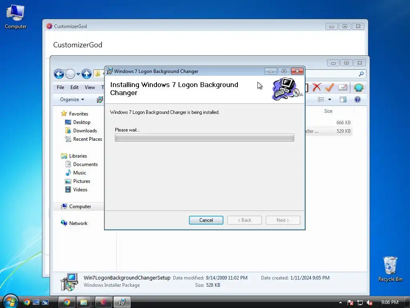Open the File menu in Explorer
410x308 pixels.
pos(60,87)
